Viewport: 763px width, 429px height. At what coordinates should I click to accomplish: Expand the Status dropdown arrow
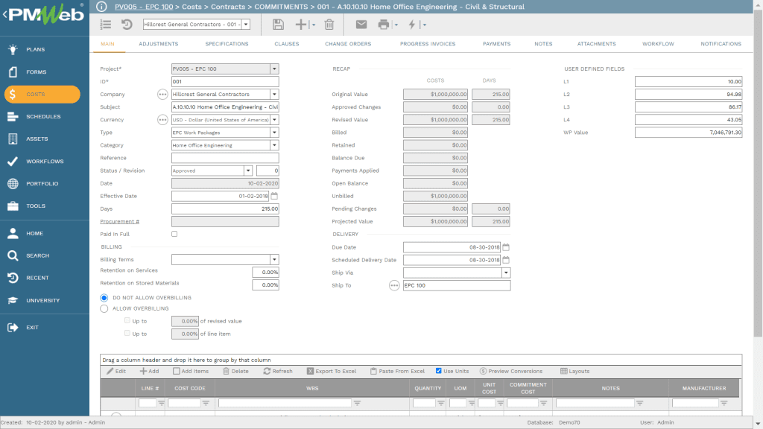[x=248, y=171]
